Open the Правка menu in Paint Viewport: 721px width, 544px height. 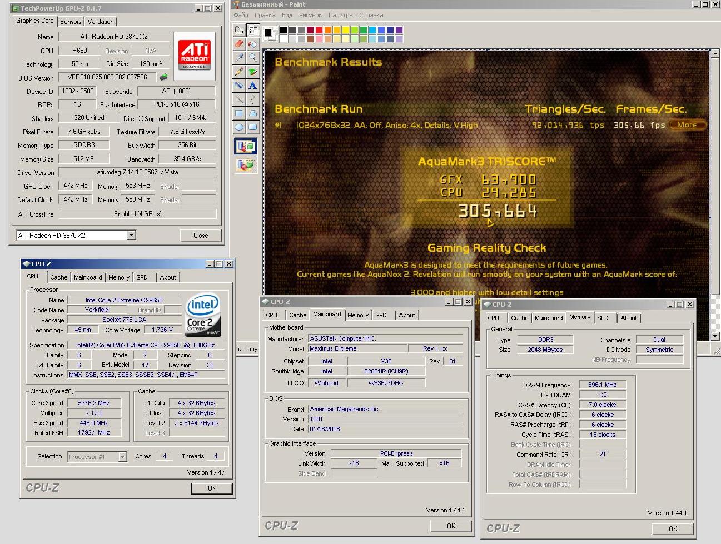coord(265,15)
